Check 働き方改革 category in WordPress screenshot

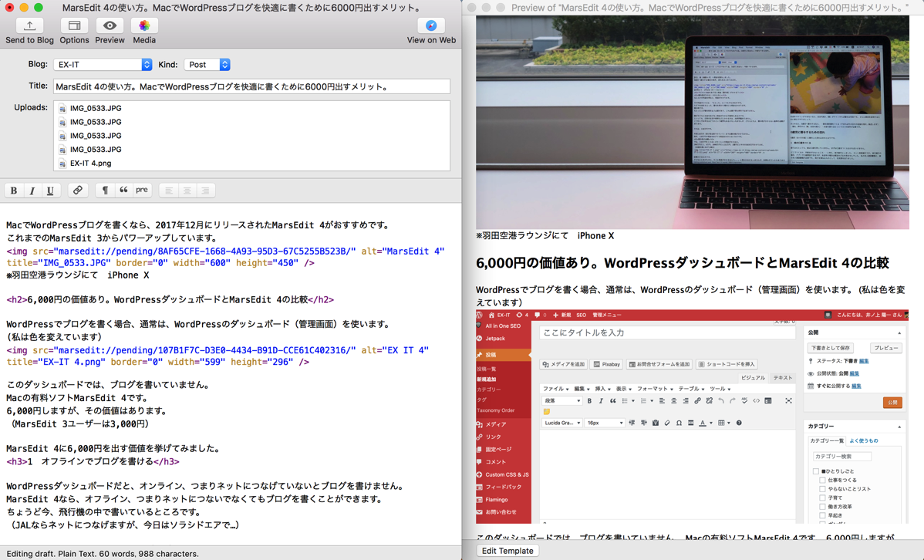click(823, 506)
